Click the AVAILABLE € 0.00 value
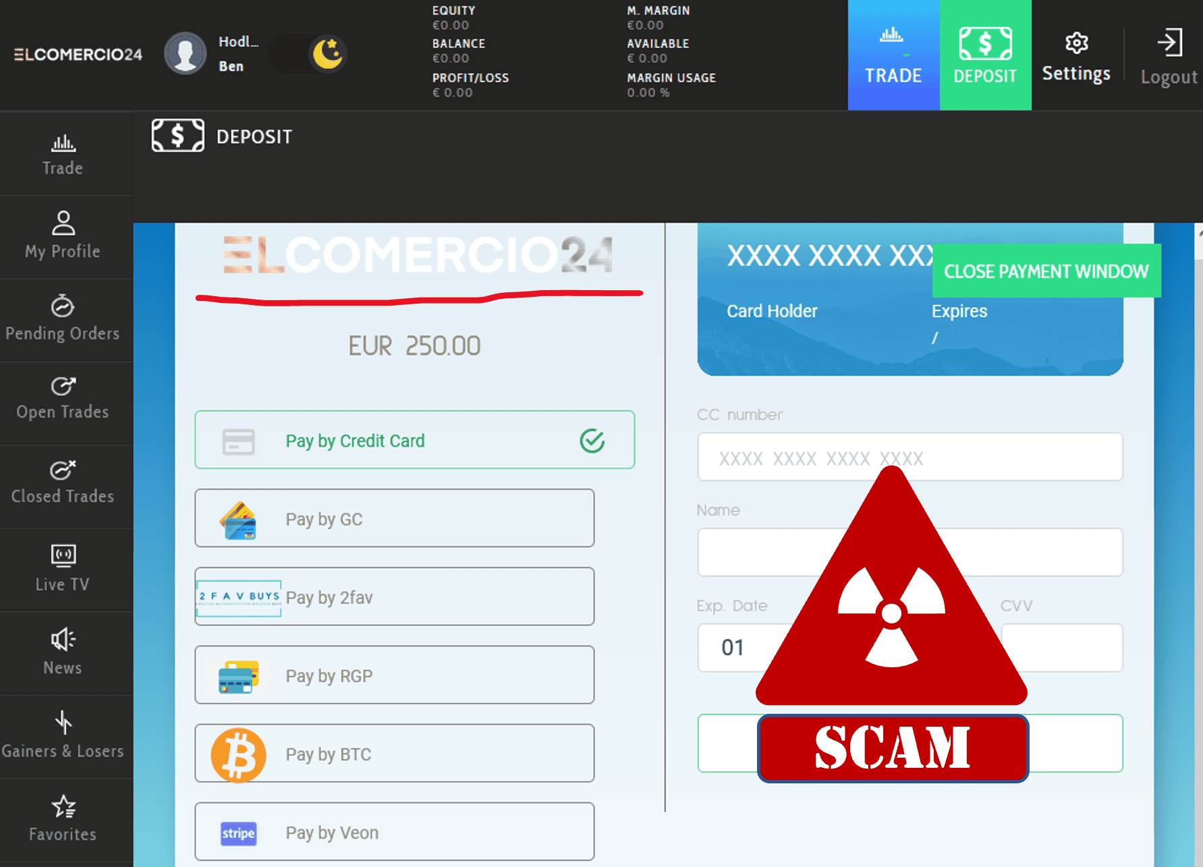This screenshot has width=1203, height=867. (x=647, y=59)
